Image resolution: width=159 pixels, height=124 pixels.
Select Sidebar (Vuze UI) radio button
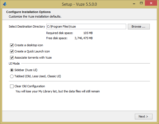(x=12, y=70)
